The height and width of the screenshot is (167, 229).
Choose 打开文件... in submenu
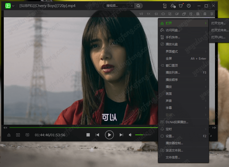coord(219,23)
